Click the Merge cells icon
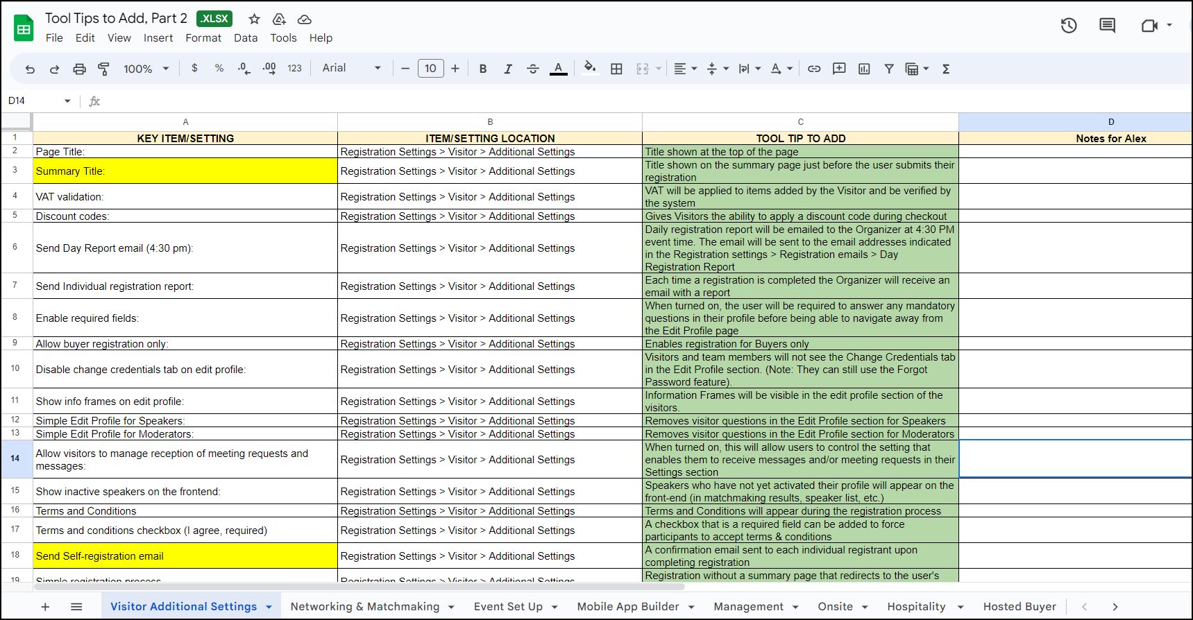Screen dimensions: 1193x620 tap(643, 69)
